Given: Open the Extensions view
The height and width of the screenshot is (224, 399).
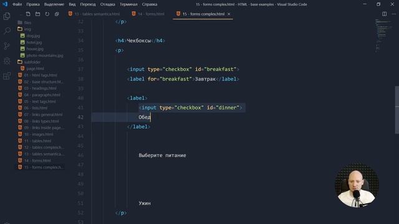Looking at the screenshot, I should [x=7, y=76].
